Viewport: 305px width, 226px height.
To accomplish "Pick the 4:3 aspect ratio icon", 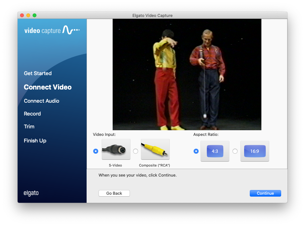I will pyautogui.click(x=215, y=151).
